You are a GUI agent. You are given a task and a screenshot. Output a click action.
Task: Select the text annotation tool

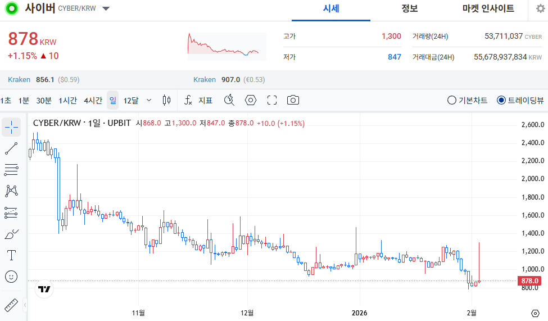point(11,255)
